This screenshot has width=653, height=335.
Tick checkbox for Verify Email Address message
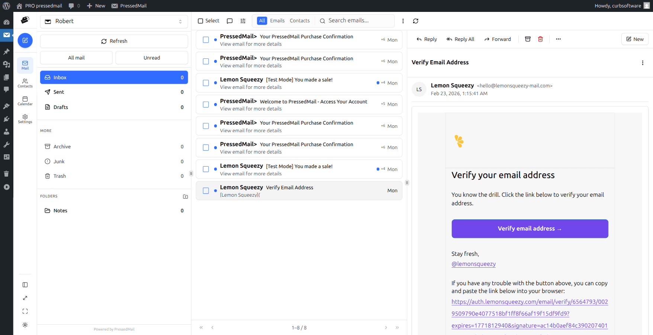tap(206, 191)
